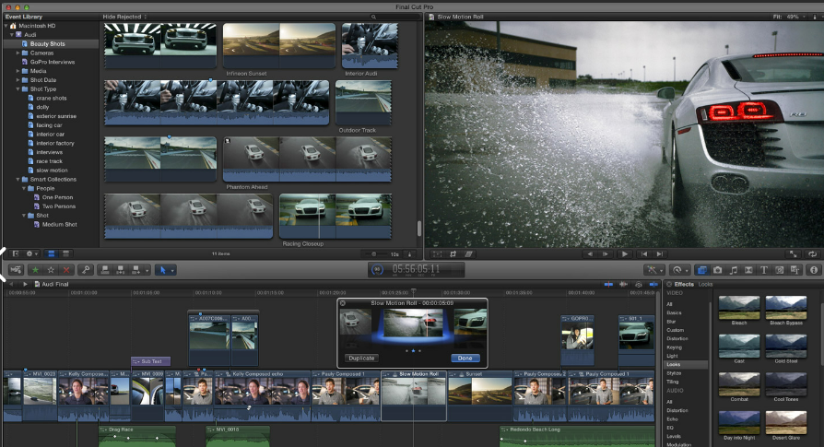Click the Insert edit button
The height and width of the screenshot is (447, 824).
click(121, 270)
